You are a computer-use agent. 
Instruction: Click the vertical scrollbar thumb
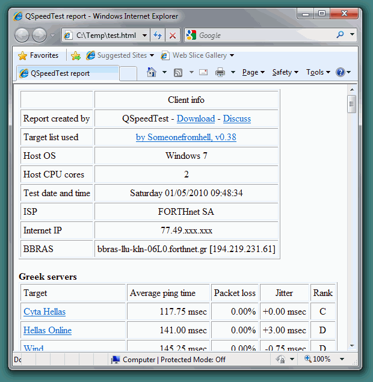352,104
